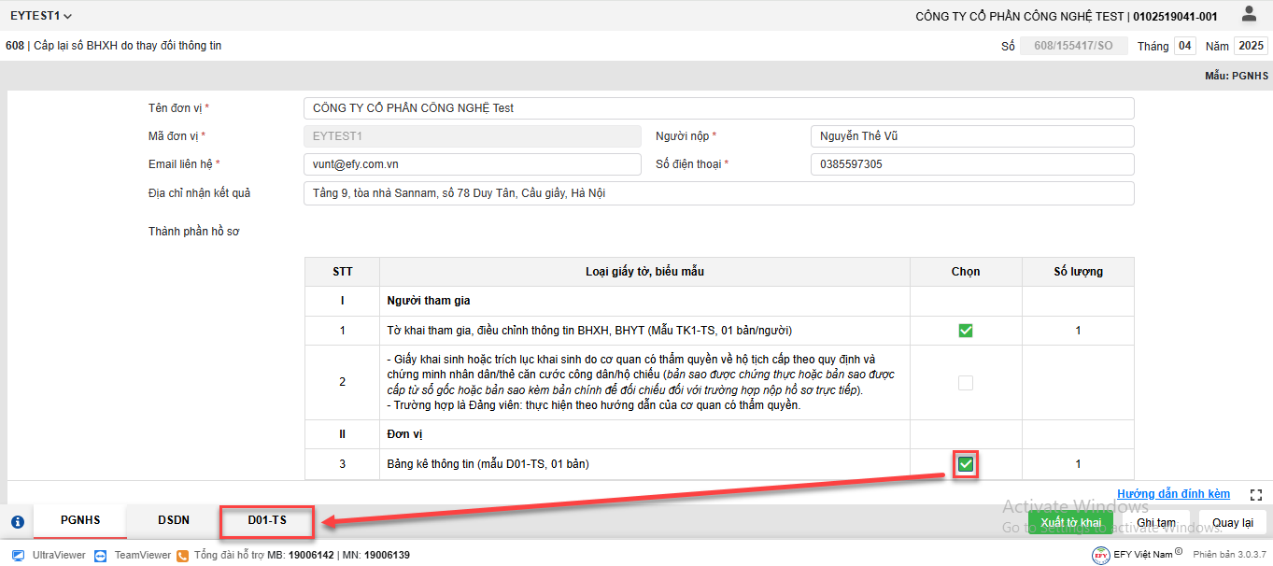Click the hotline phone icon

pos(183,555)
